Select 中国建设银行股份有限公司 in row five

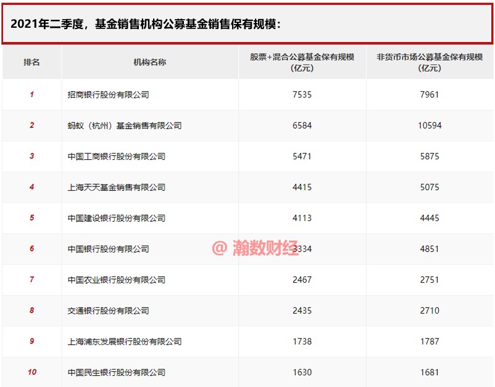tap(117, 218)
